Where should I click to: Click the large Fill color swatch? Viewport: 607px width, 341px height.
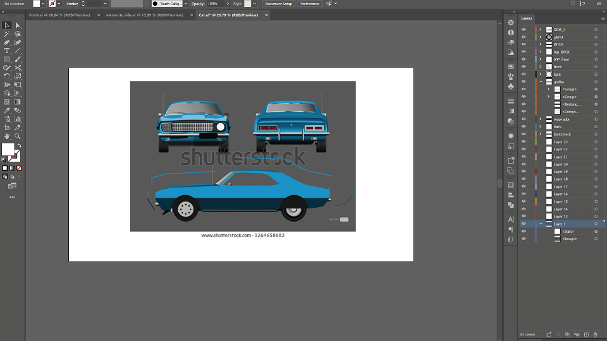click(x=8, y=149)
